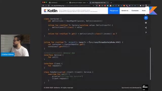This screenshot has width=162, height=91.
Task: Click the "ContextHandler.get()" code line
Action: (66, 44)
